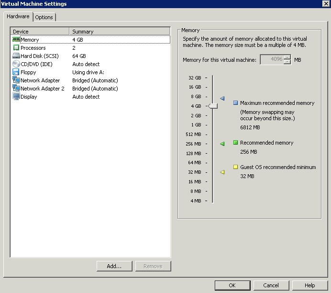Select the Display row text
This screenshot has width=331, height=293.
point(29,97)
